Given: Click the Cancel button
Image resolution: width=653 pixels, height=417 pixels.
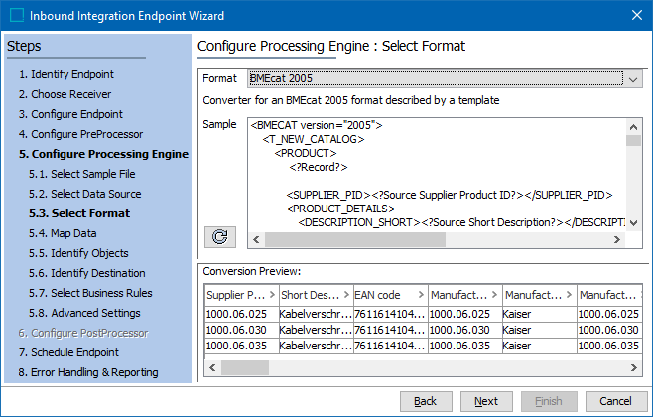Looking at the screenshot, I should (615, 401).
